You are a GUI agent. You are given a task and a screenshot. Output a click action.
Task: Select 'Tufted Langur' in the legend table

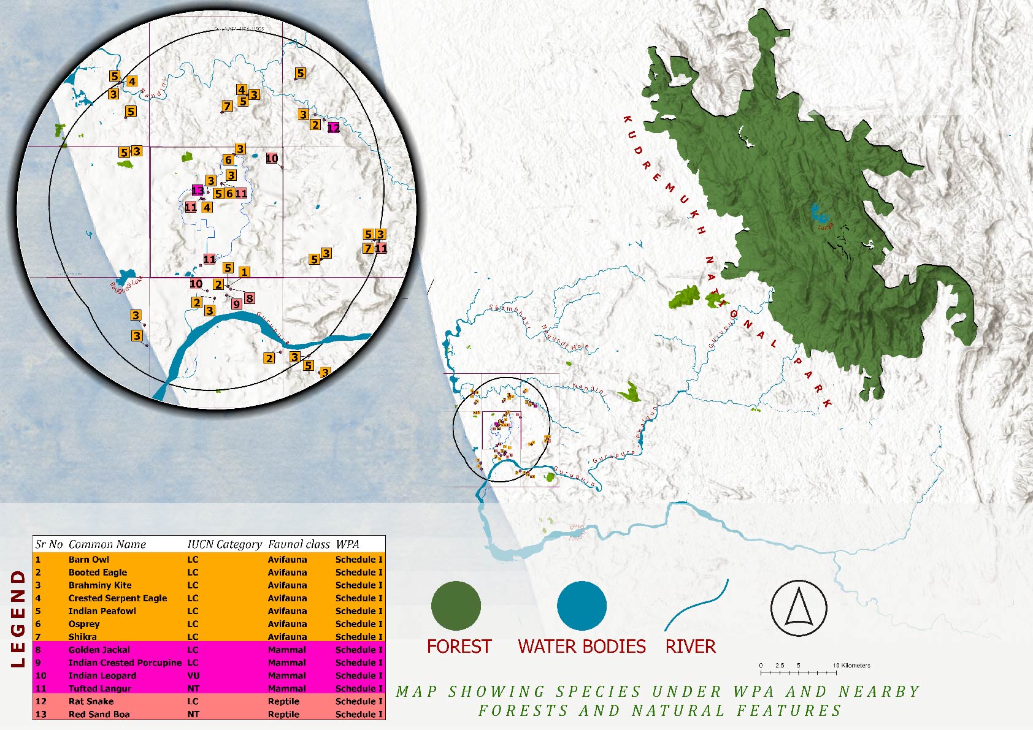click(x=100, y=688)
